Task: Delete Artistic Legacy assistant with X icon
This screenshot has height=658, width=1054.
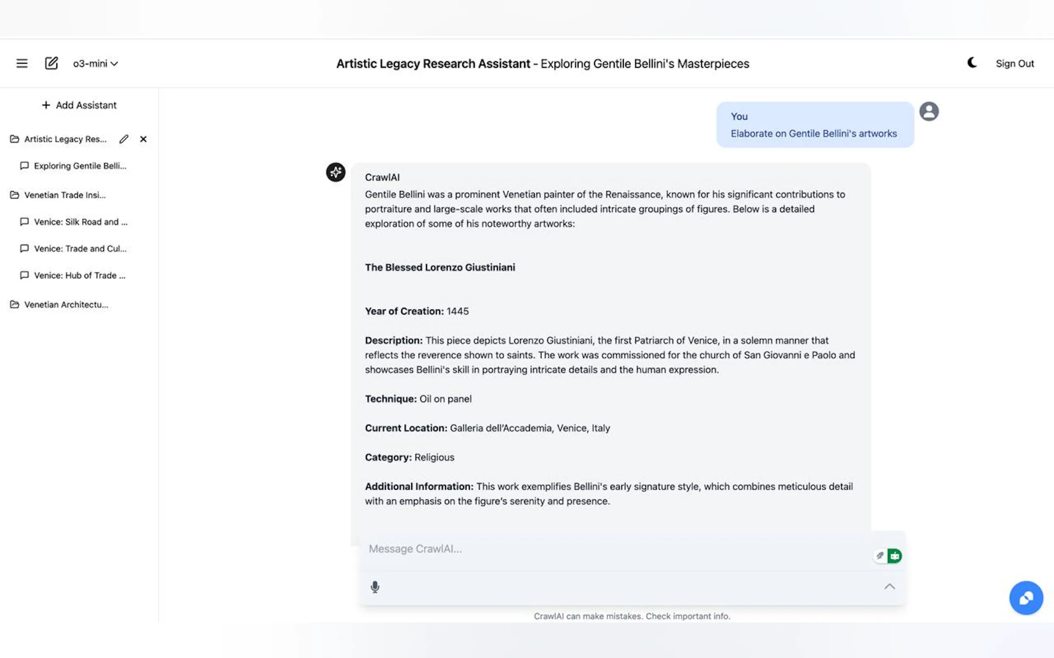Action: point(143,139)
